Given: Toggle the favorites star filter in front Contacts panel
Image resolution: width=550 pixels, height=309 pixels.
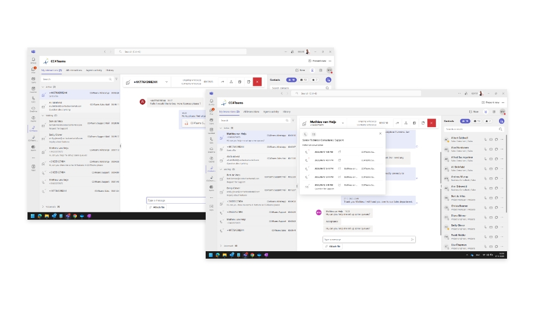Looking at the screenshot, I should click(487, 121).
